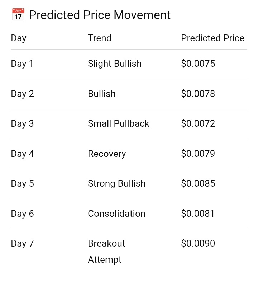Click the $0.0072 price cell

(x=198, y=124)
